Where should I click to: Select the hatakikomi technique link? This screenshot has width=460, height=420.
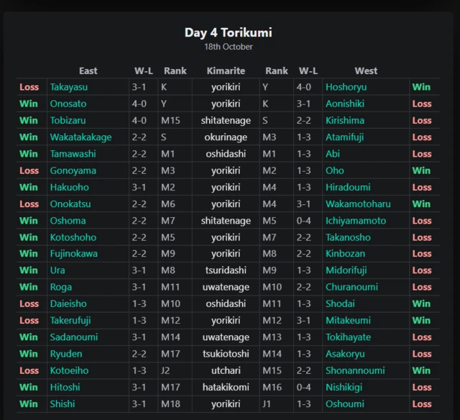(x=226, y=387)
